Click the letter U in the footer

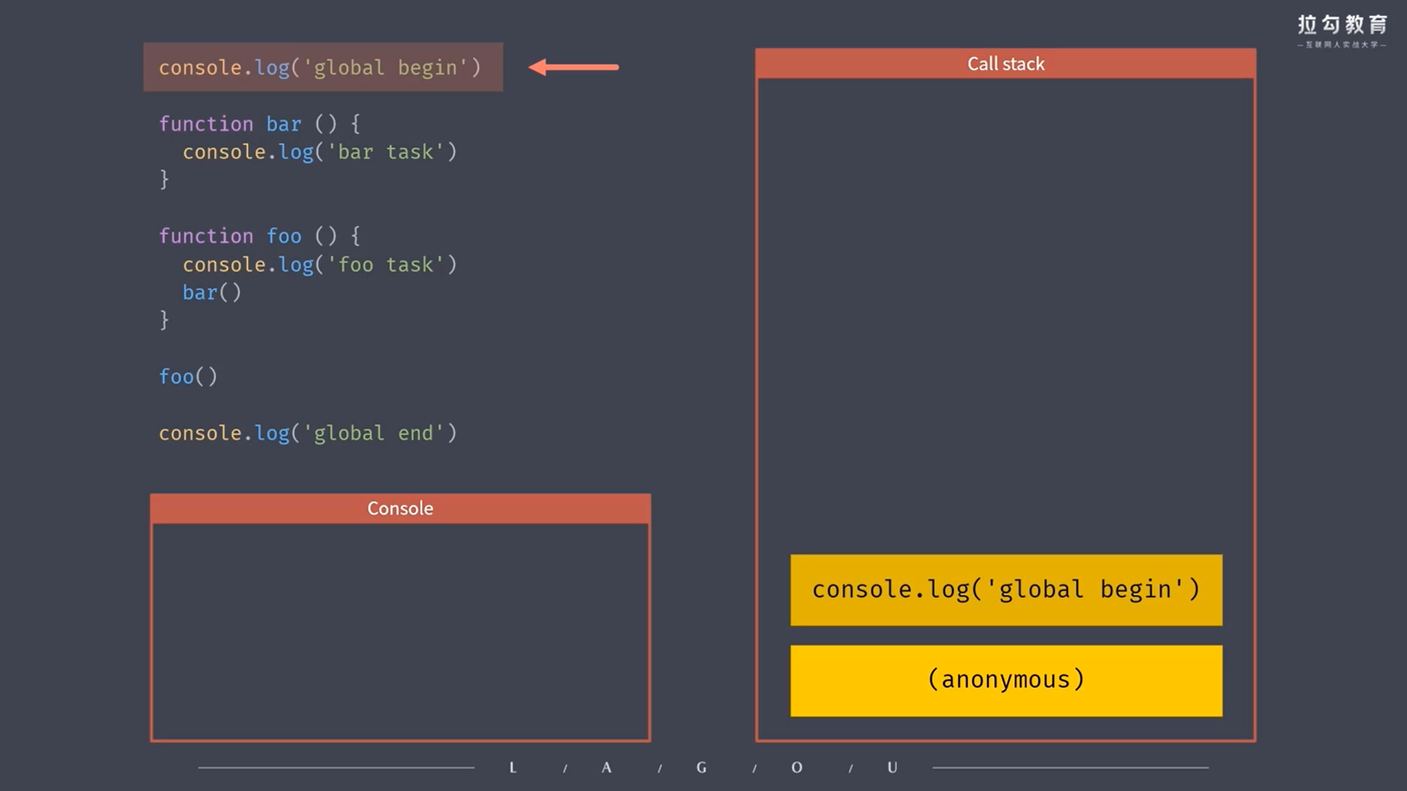pos(892,768)
